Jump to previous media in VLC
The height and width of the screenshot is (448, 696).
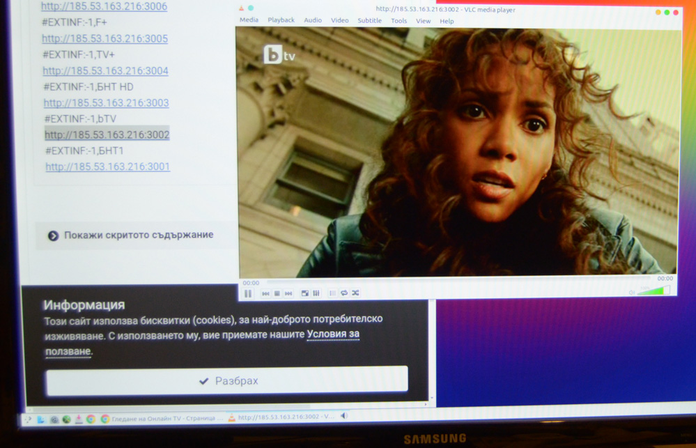click(x=265, y=293)
